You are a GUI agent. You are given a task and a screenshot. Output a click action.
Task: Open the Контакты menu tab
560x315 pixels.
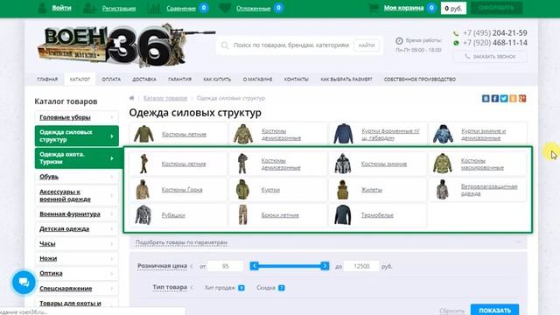(x=296, y=80)
